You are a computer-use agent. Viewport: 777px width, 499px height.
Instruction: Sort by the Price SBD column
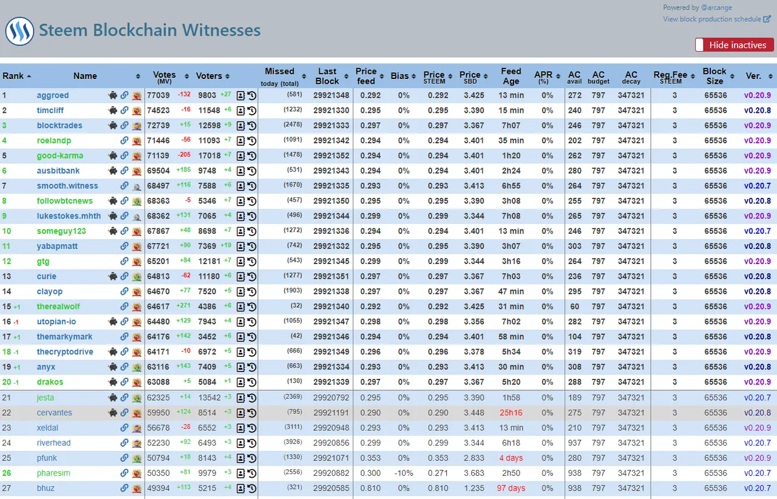tap(473, 76)
